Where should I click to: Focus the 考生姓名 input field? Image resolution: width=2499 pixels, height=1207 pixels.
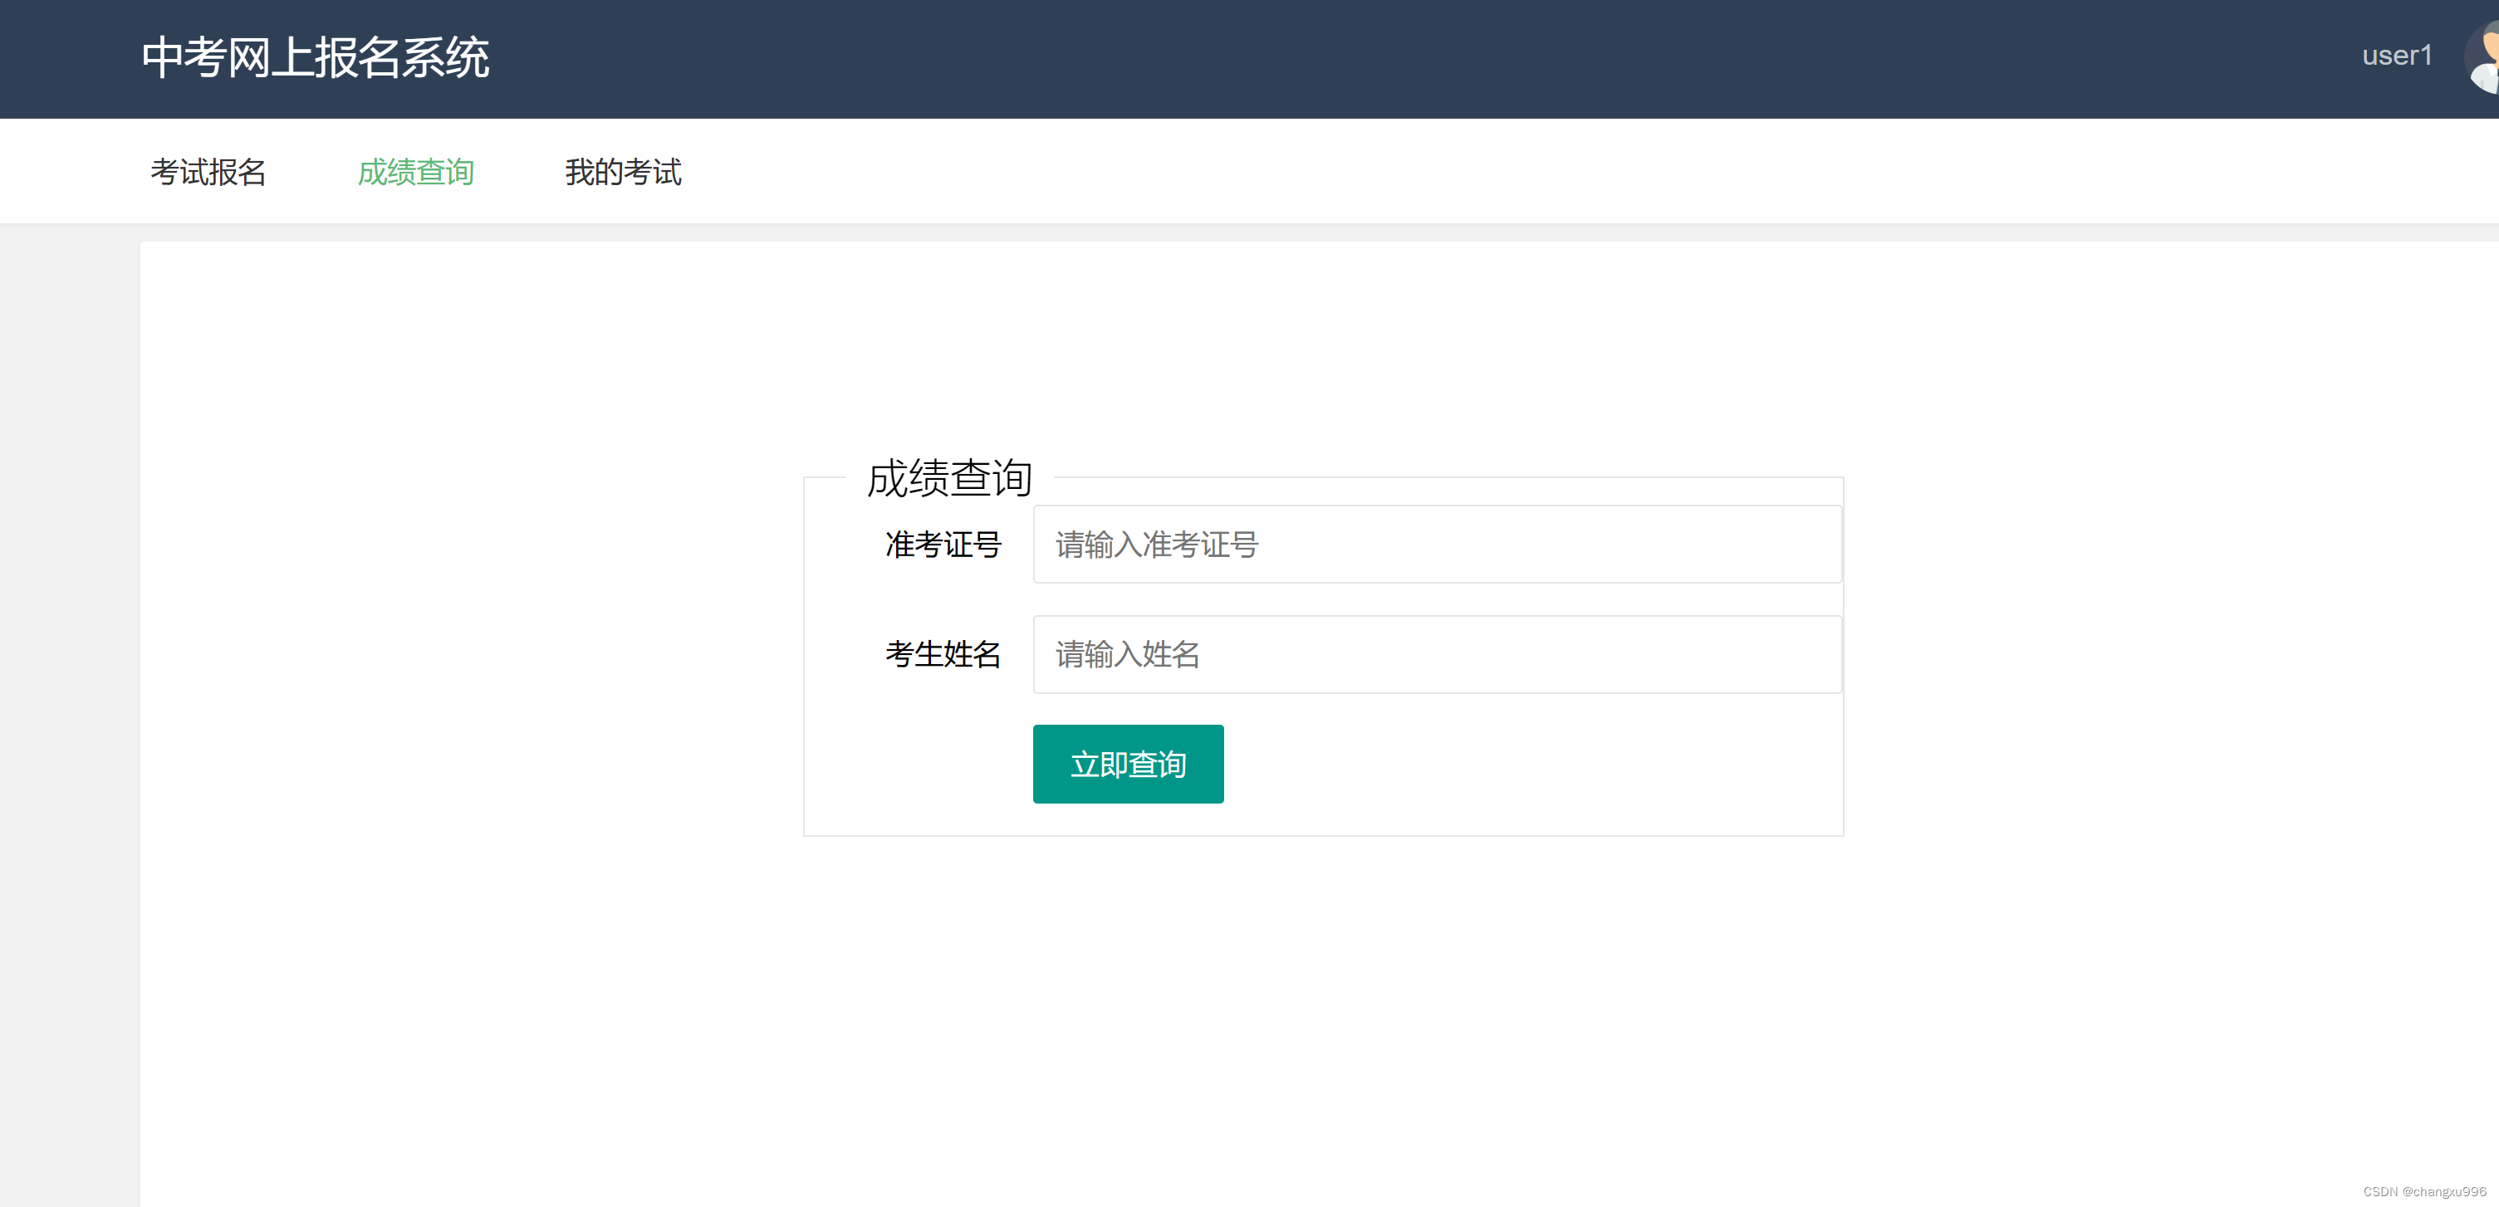(x=1437, y=654)
